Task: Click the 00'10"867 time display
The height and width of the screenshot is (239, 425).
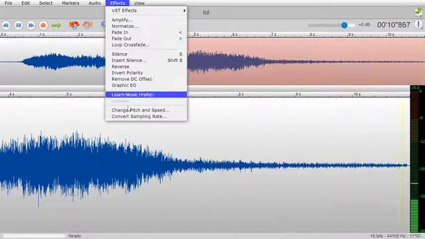Action: (x=394, y=25)
